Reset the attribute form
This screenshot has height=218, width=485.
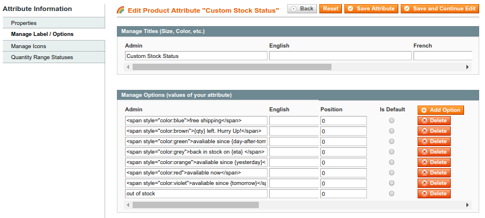[x=331, y=9]
